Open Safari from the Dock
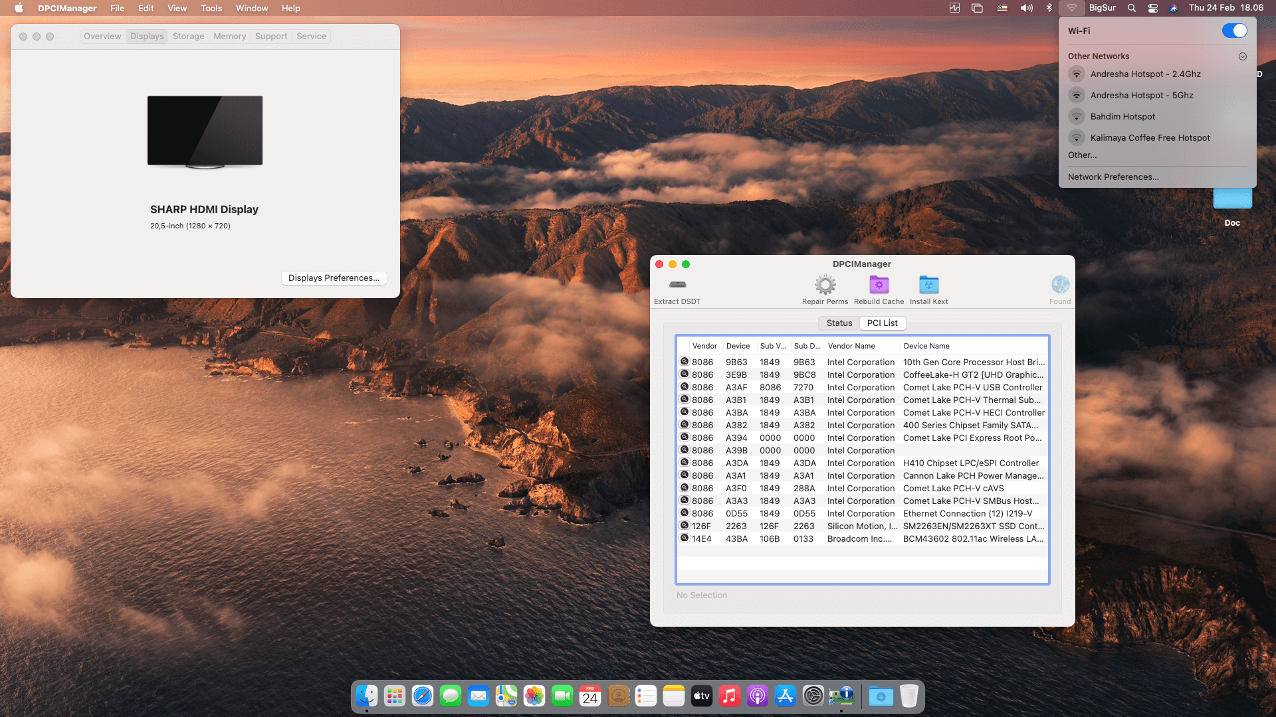The width and height of the screenshot is (1276, 717). (x=422, y=696)
